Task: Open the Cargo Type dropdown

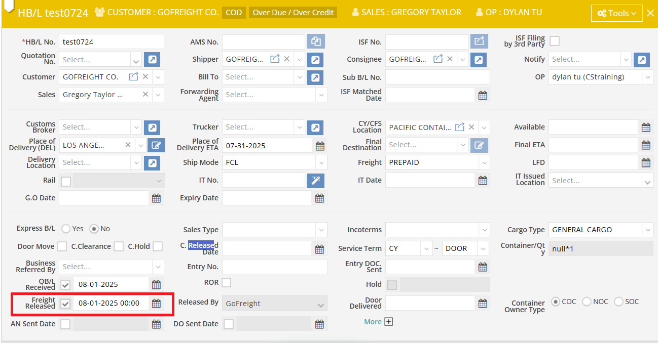Action: 647,230
